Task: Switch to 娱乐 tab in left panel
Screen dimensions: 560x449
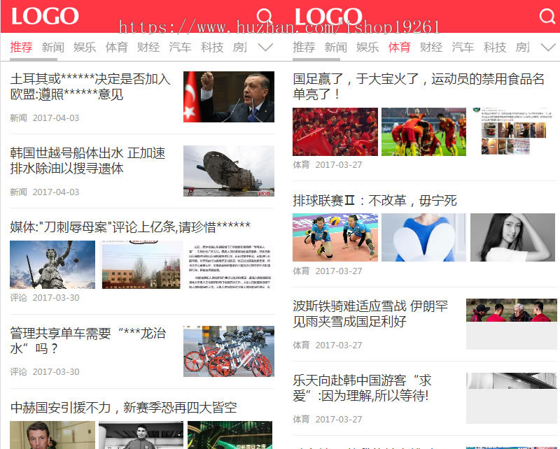Action: tap(85, 47)
